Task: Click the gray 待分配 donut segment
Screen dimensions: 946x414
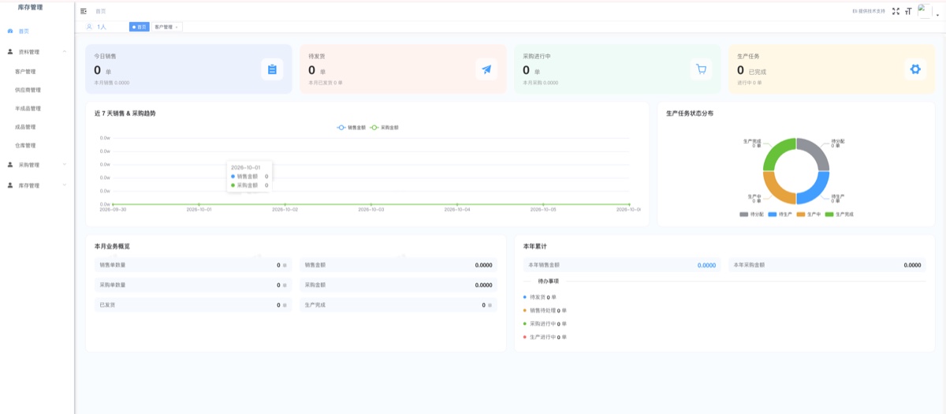Action: tap(816, 152)
